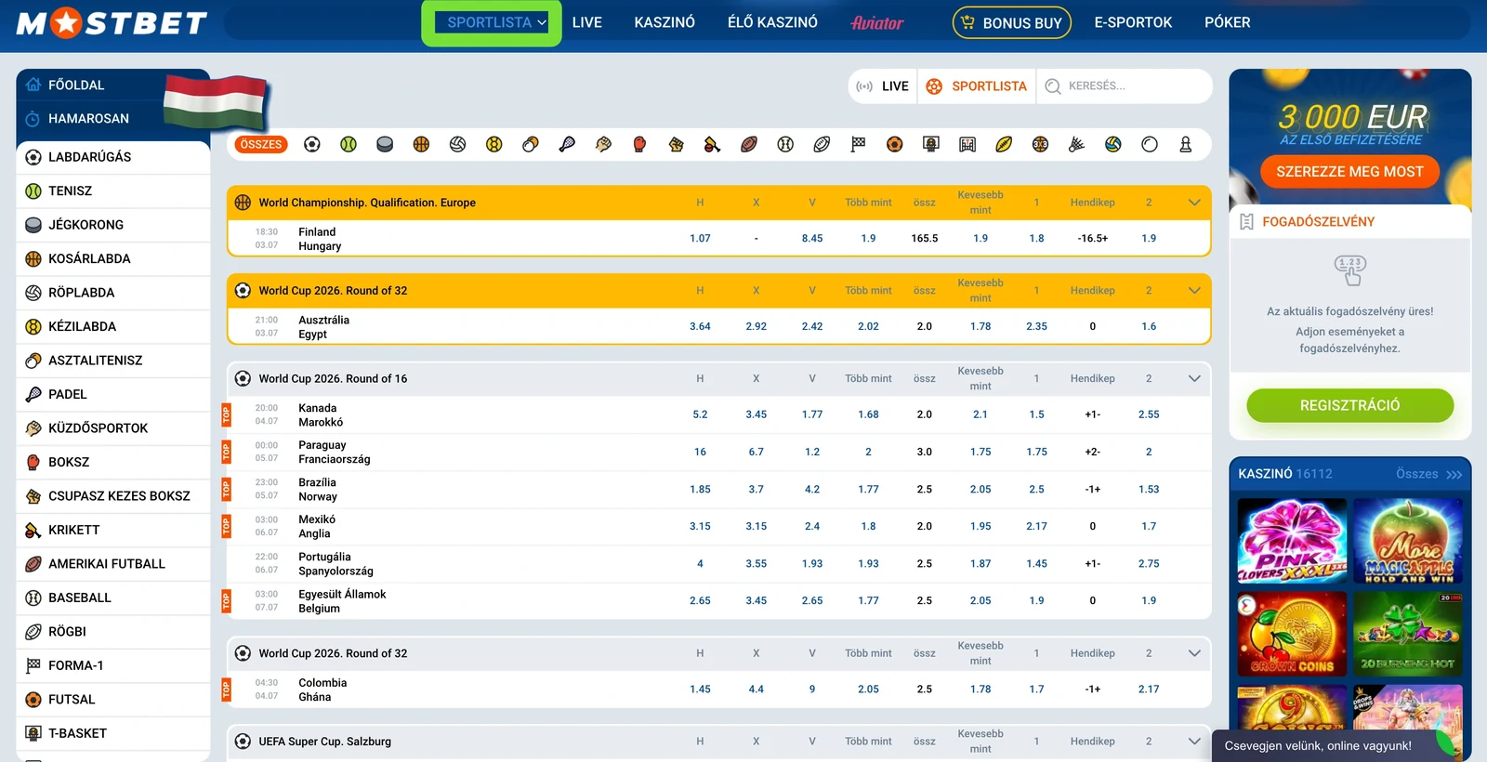Open the PÓKER menu item
Viewport: 1487px width, 762px height.
[1228, 22]
